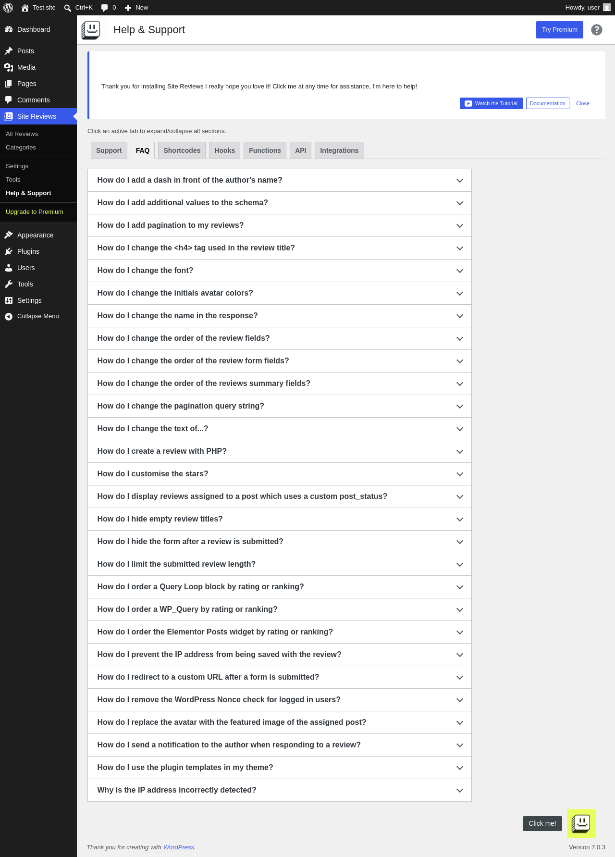
Task: Close the welcome notice
Action: coord(583,103)
